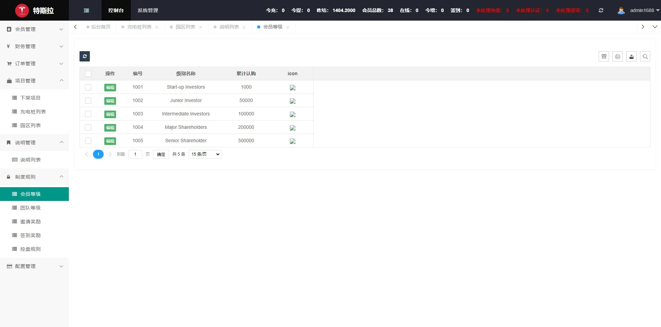Go to the previous page arrow
This screenshot has height=327, width=661.
click(x=86, y=154)
